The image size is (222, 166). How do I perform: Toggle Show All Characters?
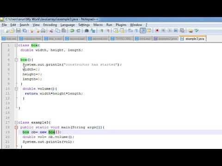pyautogui.click(x=136, y=31)
